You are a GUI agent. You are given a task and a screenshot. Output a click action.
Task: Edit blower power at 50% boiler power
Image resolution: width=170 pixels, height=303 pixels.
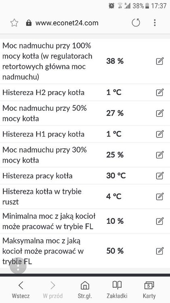[160, 113]
